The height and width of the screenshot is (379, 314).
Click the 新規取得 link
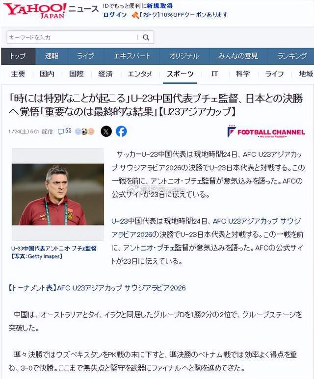pos(159,6)
